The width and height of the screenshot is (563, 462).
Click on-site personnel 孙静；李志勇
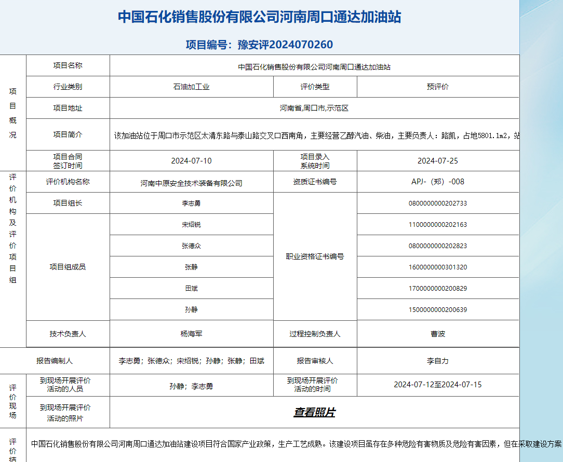pos(191,386)
